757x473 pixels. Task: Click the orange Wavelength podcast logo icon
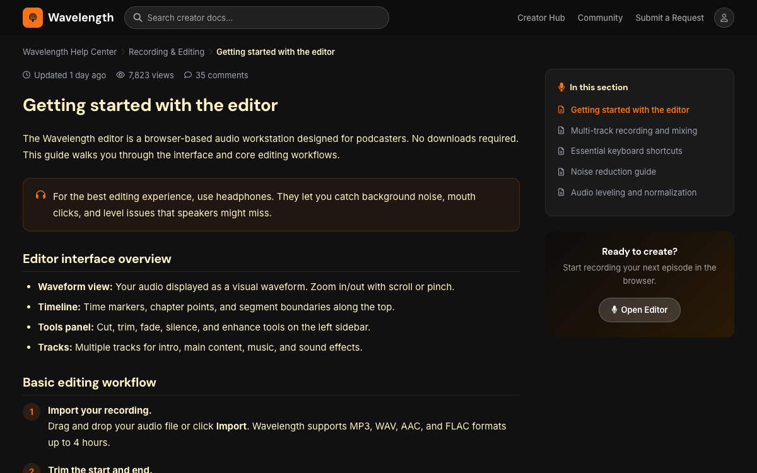[33, 18]
